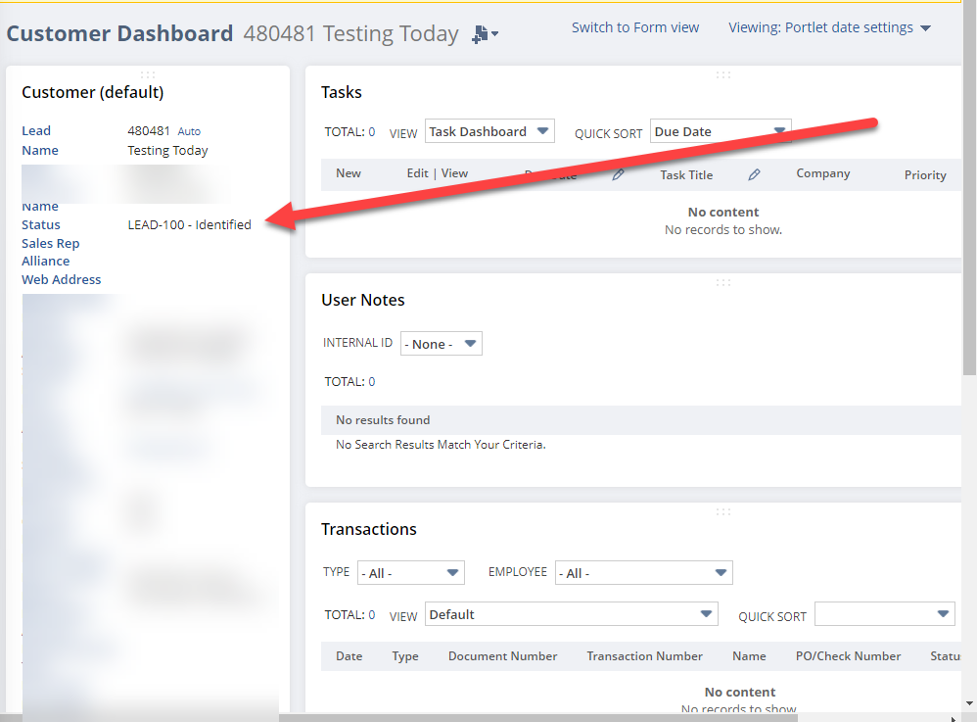The image size is (977, 722).
Task: Grab the Transactions portlet drag handle
Action: [722, 510]
